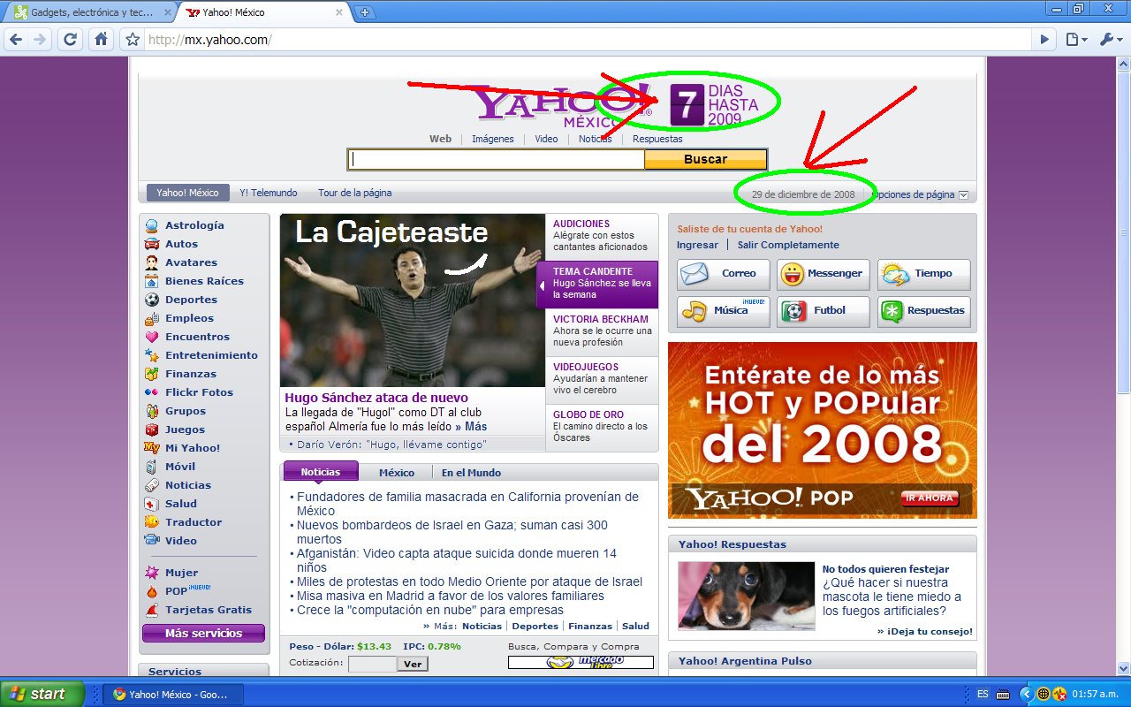Click the Finanzas icon
The image size is (1131, 707).
click(x=152, y=374)
